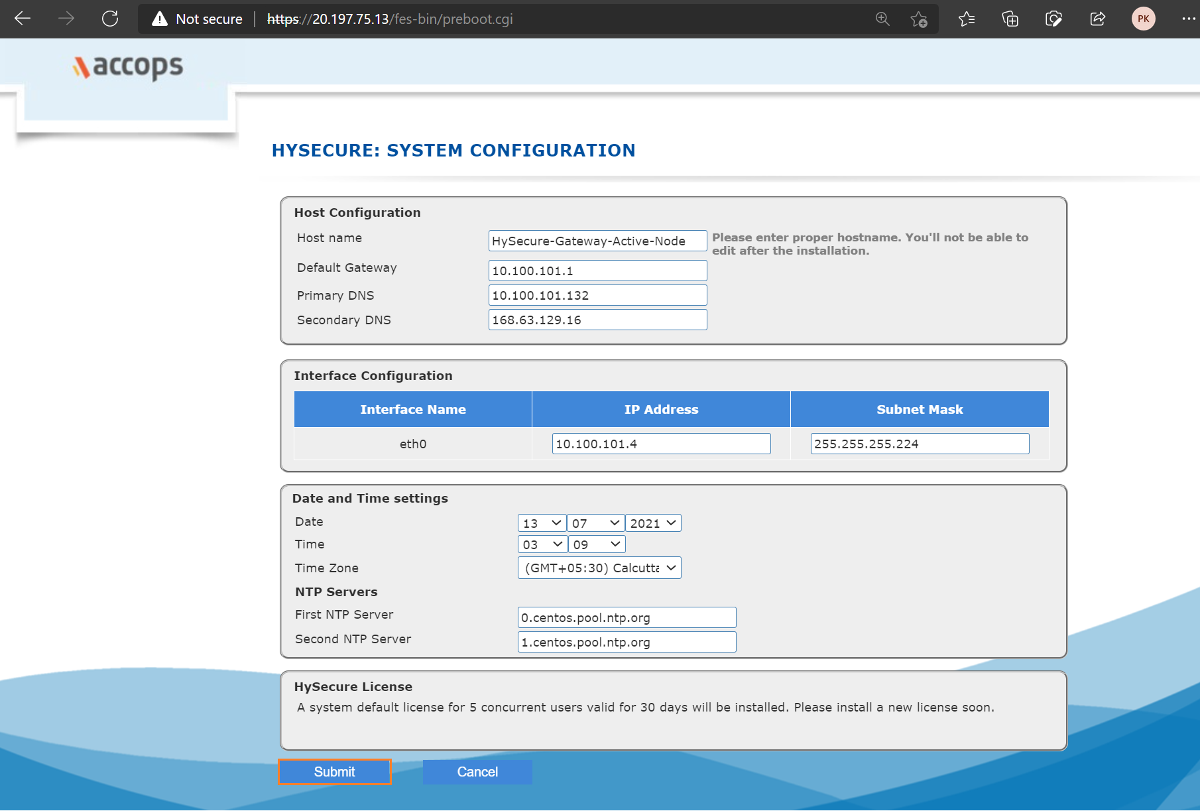This screenshot has width=1200, height=811.
Task: Edit the Primary DNS field
Action: pyautogui.click(x=597, y=295)
